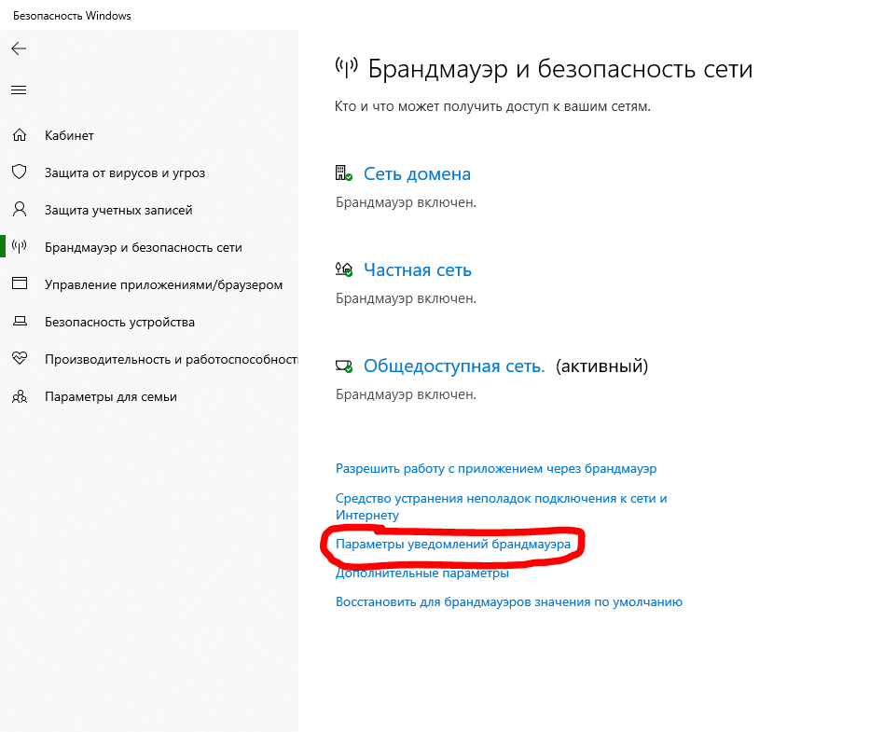Image resolution: width=870 pixels, height=732 pixels.
Task: Click the subtitle Кто и что может получить доступ
Action: click(492, 106)
